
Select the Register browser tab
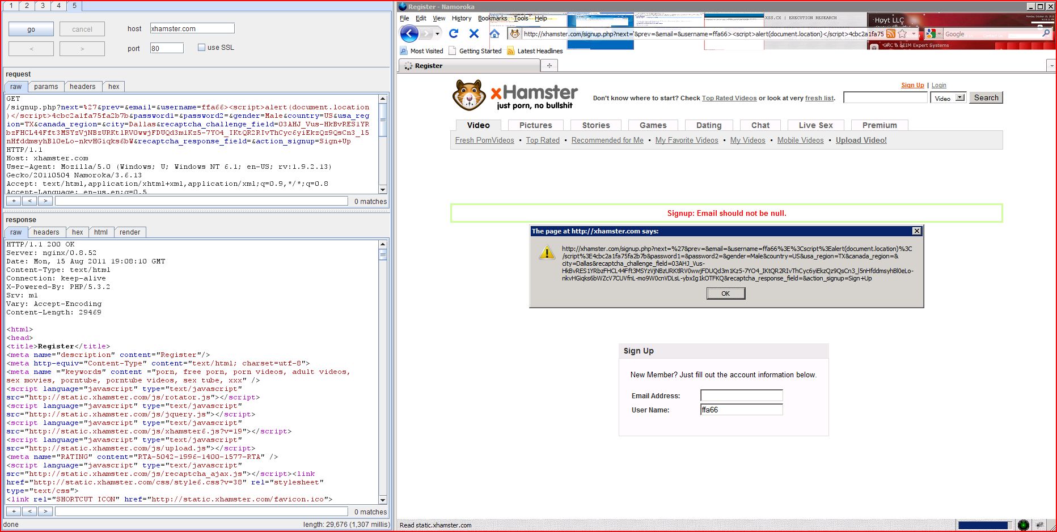(470, 66)
